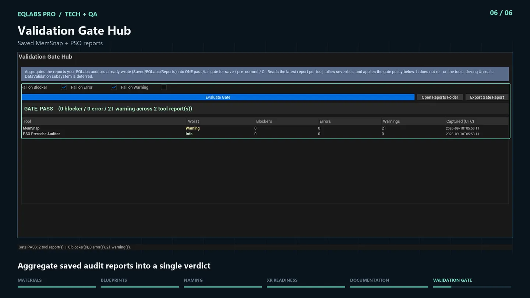The width and height of the screenshot is (530, 298).
Task: Sort by Captured (UTC) column header
Action: (477, 121)
